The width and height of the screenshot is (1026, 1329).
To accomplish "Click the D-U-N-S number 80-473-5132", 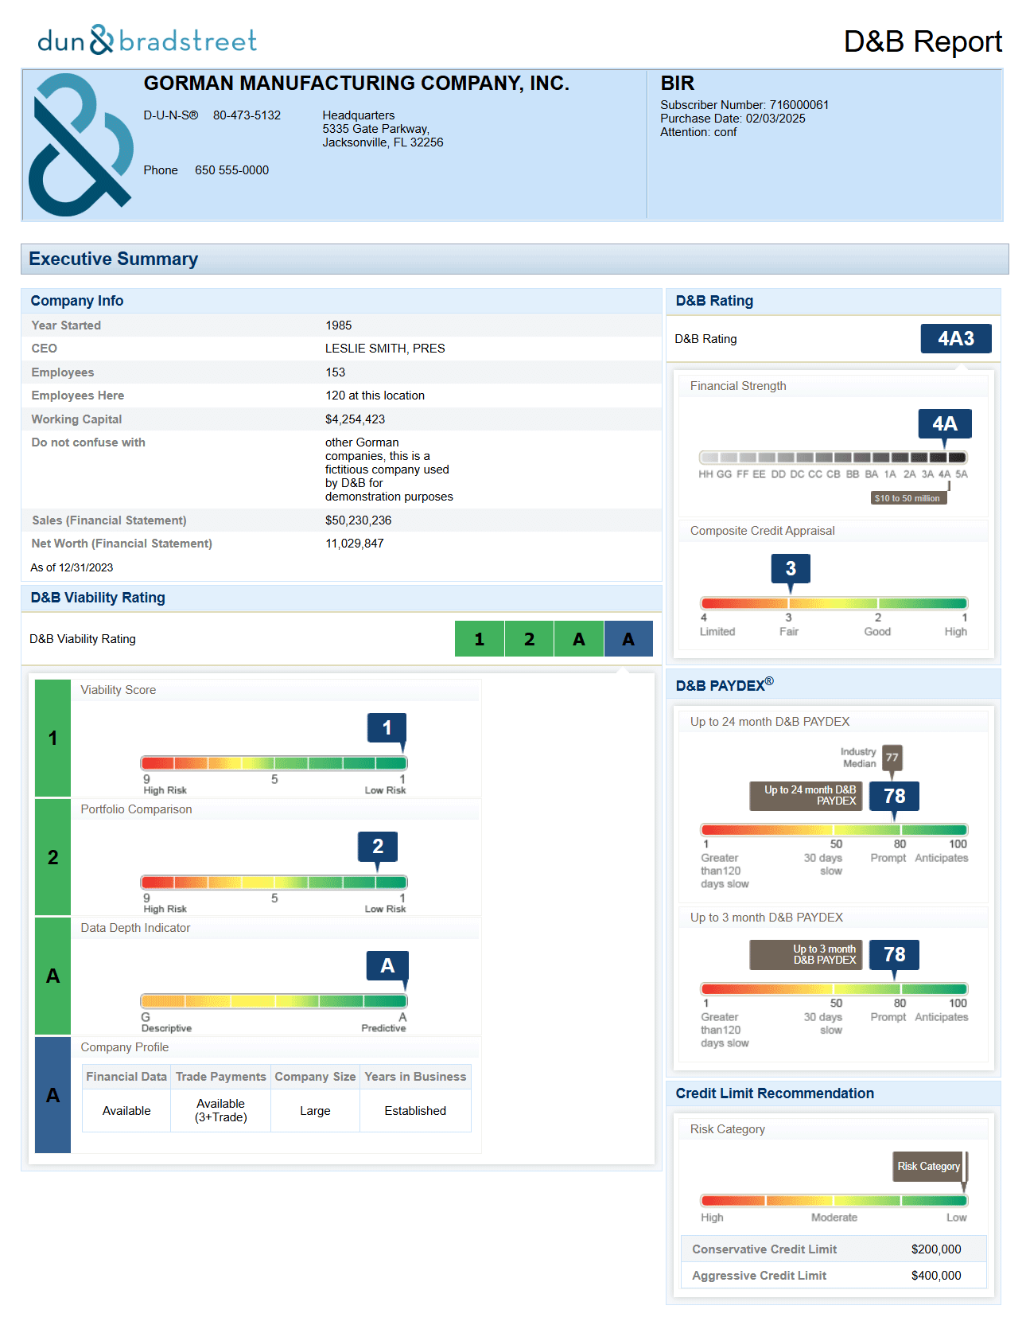I will click(247, 115).
